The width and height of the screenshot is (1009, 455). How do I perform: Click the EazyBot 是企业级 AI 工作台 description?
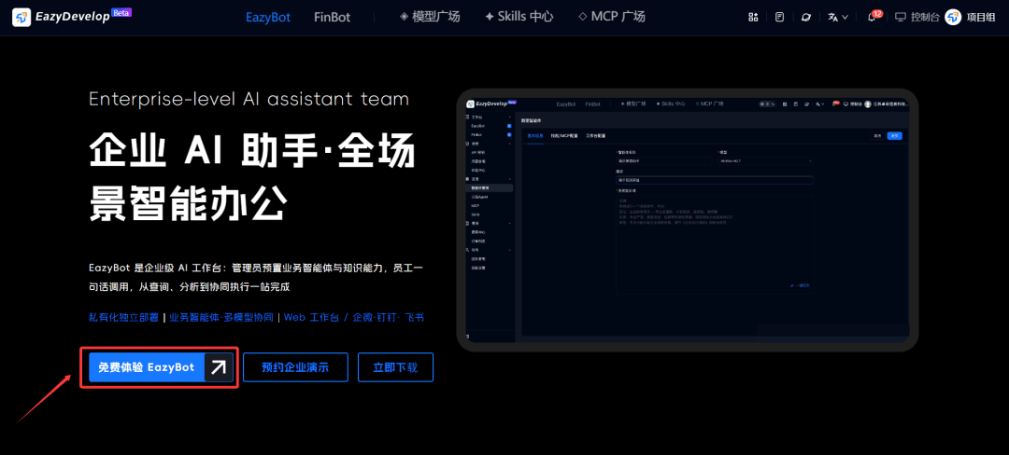point(255,277)
